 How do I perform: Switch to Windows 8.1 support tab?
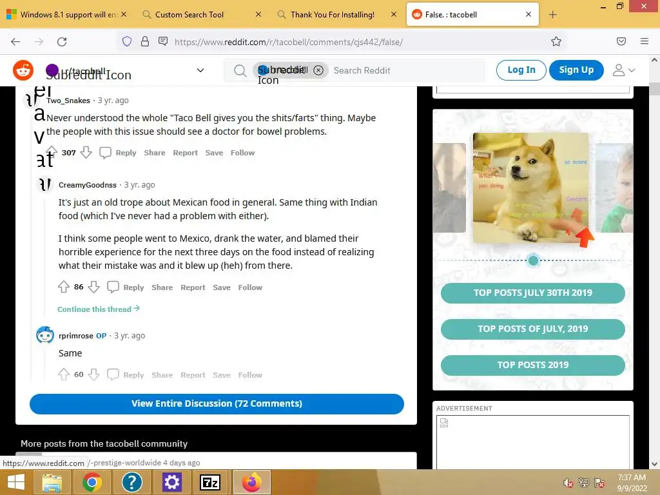point(66,15)
